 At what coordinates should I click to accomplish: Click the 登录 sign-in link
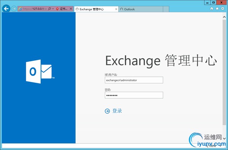pyautogui.click(x=117, y=111)
